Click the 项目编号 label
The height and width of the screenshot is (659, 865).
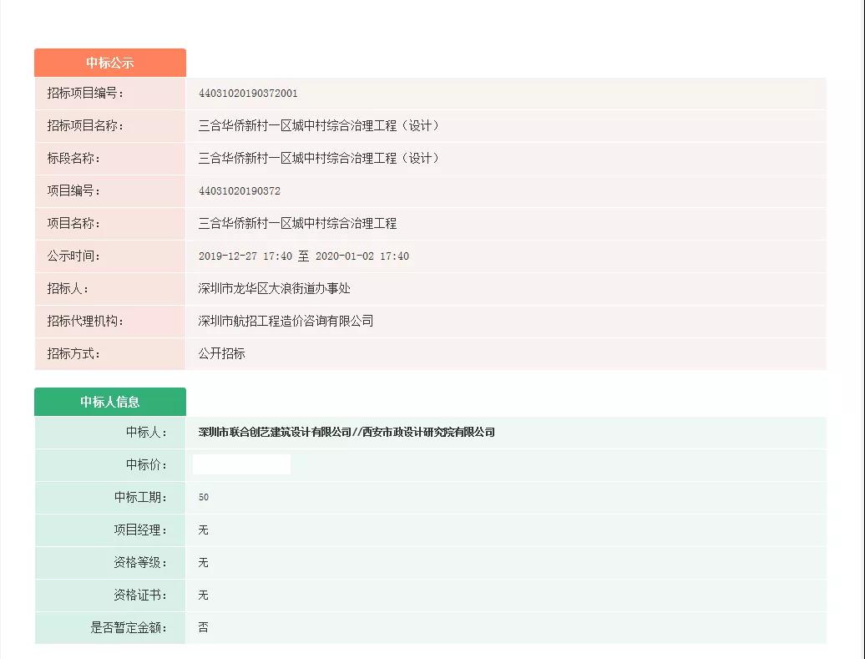[x=73, y=191]
